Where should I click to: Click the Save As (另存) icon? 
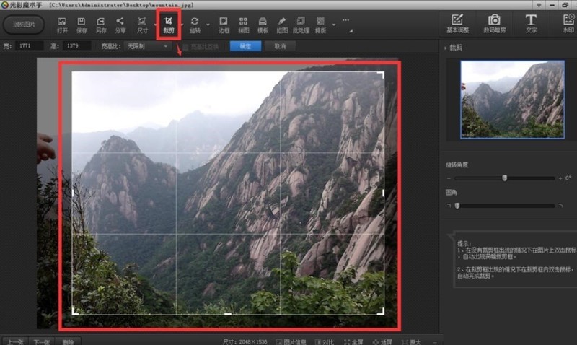coord(100,25)
